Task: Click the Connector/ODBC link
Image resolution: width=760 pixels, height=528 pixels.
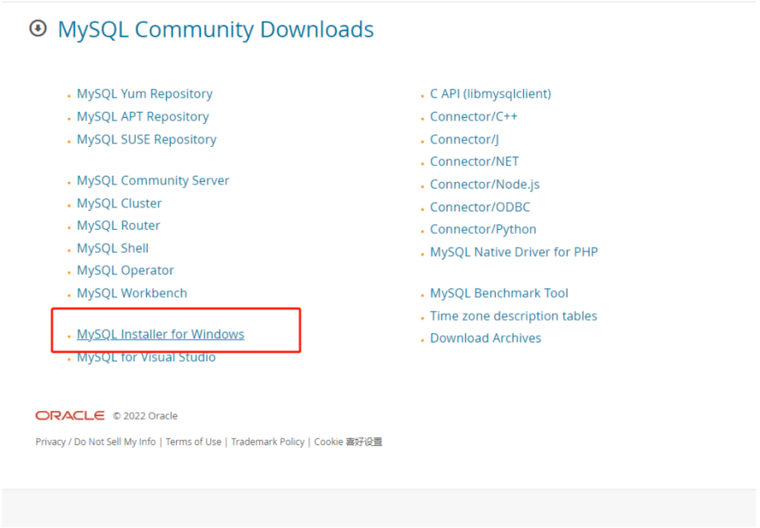Action: 480,207
